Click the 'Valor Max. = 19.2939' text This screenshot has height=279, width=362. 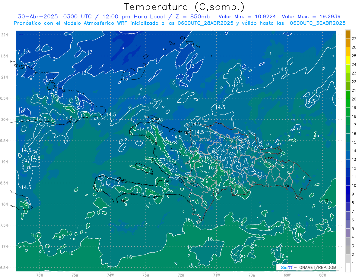(311, 17)
